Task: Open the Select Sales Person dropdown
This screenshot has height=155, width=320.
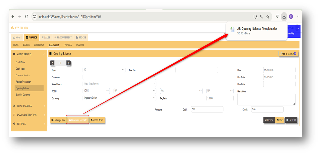Action: tap(119, 84)
